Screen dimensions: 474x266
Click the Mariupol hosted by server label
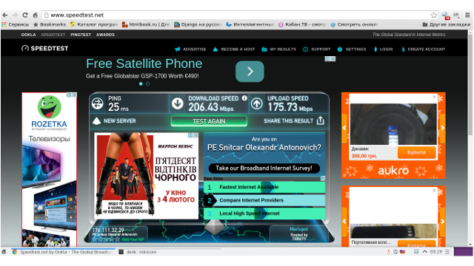point(298,233)
